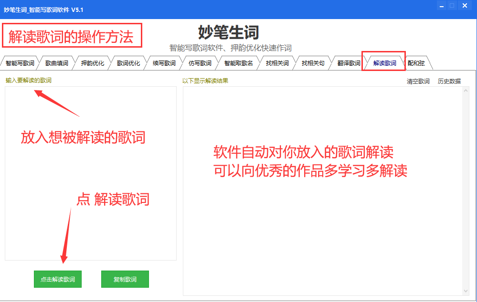The image size is (477, 302).
Task: Click the green 复制歌词 button
Action: click(125, 279)
